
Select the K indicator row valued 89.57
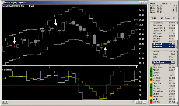[x=164, y=60]
